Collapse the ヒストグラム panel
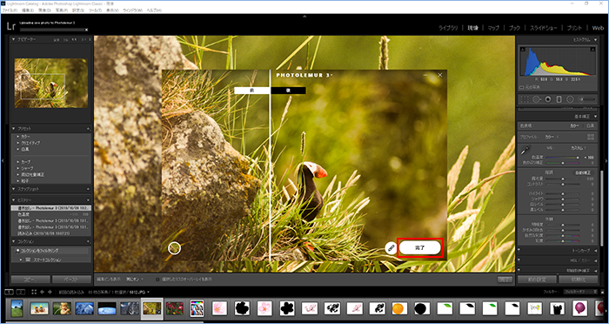Image resolution: width=609 pixels, height=324 pixels. point(596,40)
